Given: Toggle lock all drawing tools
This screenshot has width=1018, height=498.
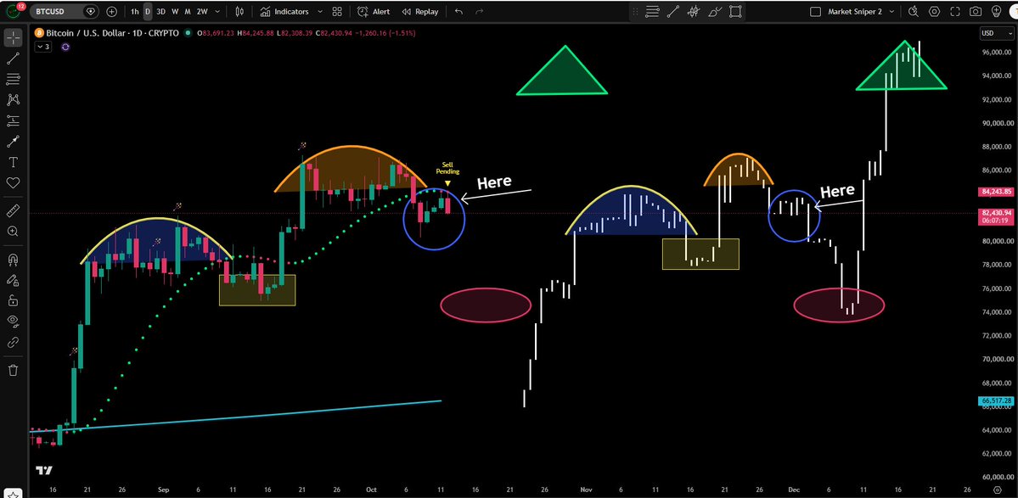Looking at the screenshot, I should pos(13,301).
